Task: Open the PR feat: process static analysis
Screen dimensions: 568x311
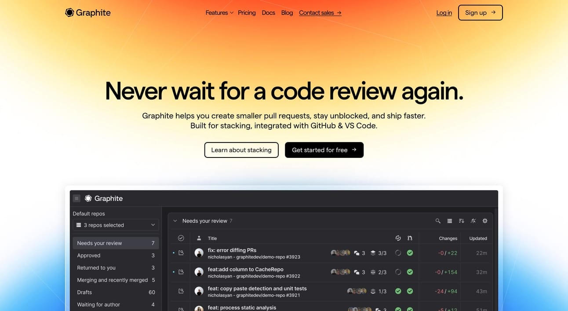Action: click(x=242, y=307)
